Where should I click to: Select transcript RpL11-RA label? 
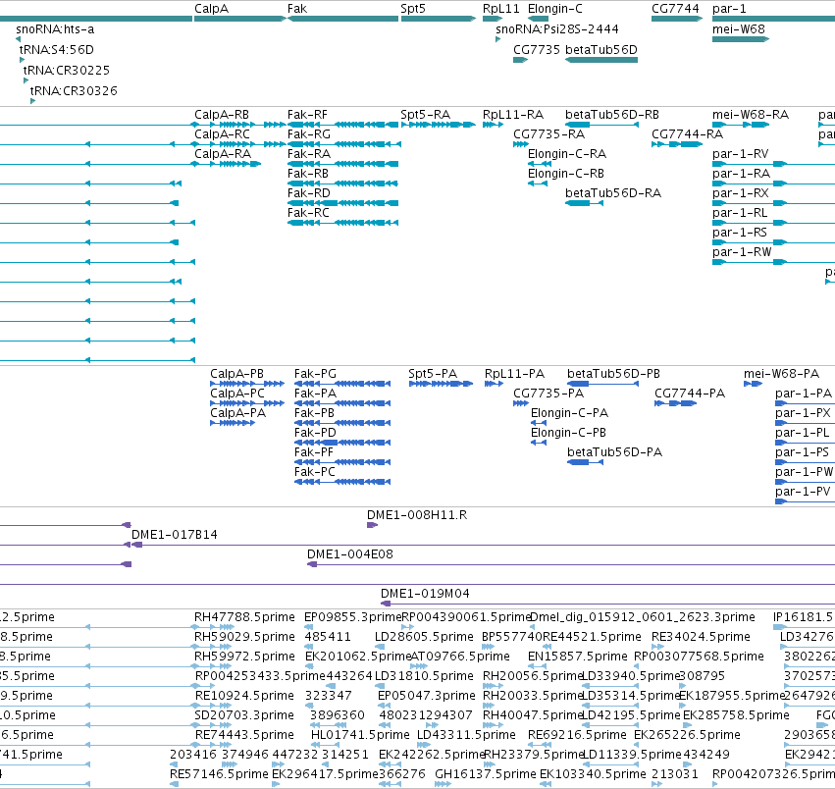coord(513,115)
